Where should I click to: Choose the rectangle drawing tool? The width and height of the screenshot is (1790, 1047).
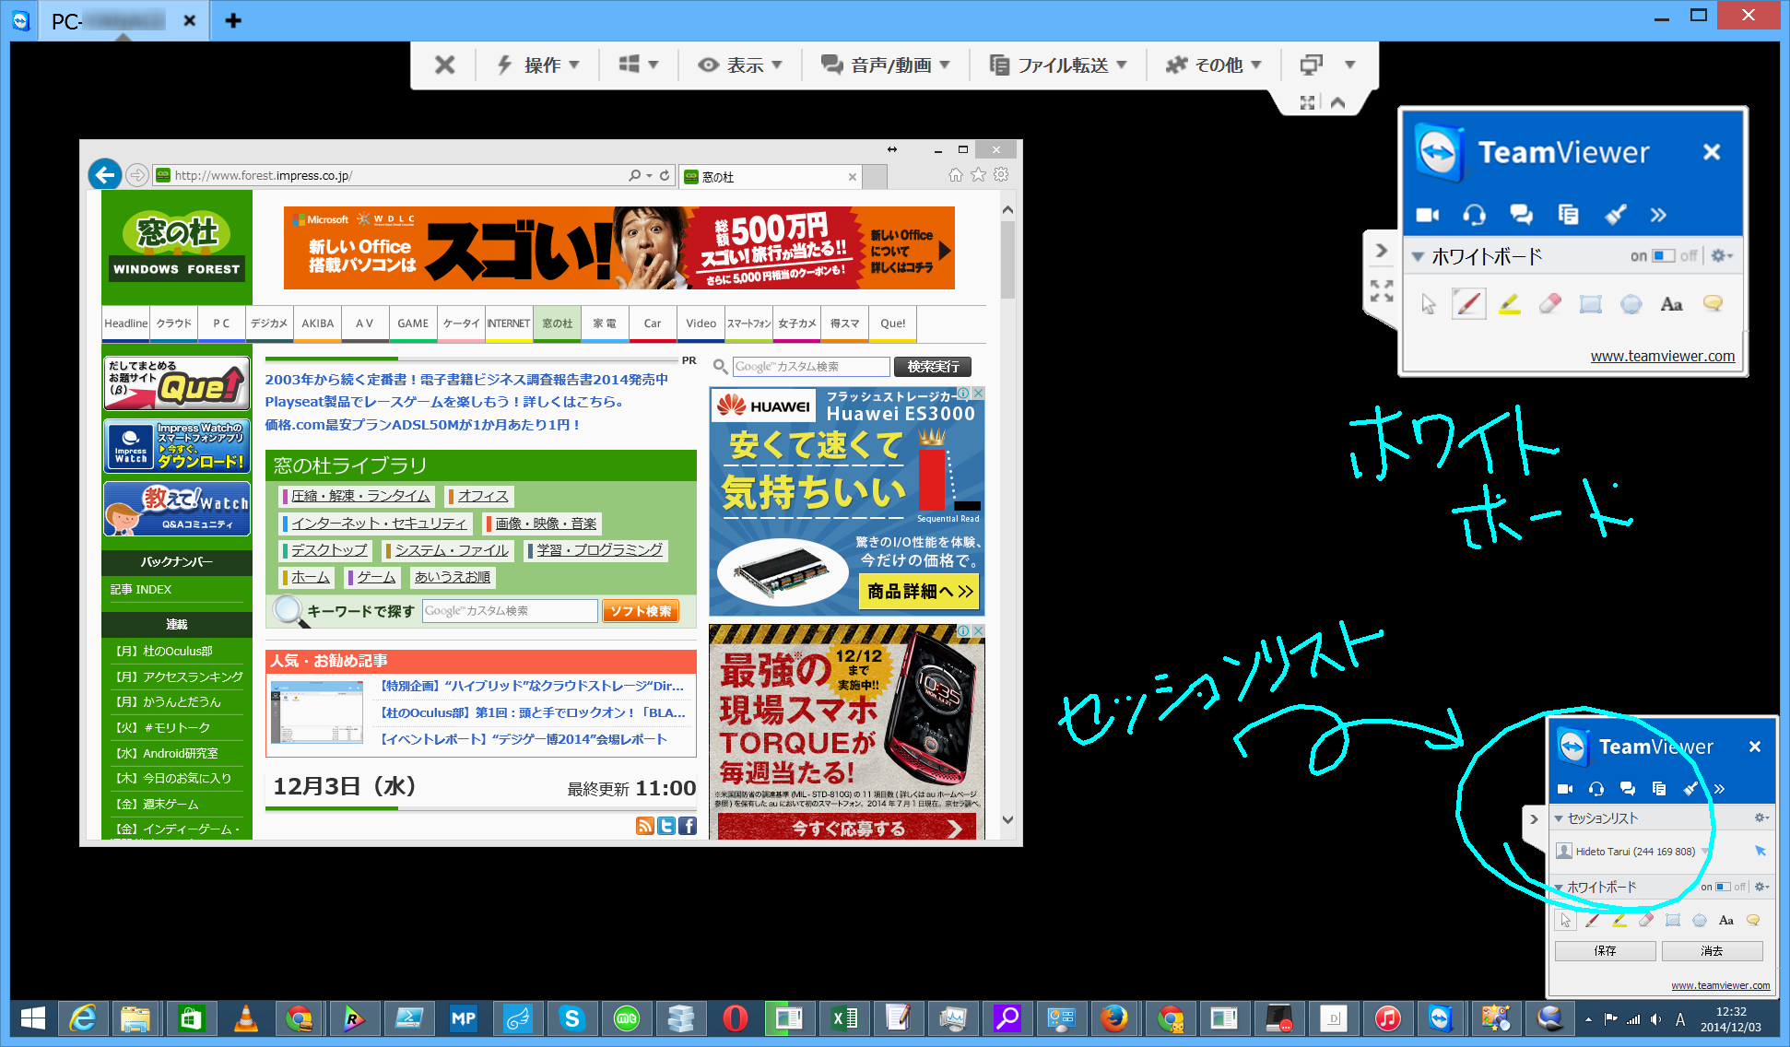click(1590, 303)
